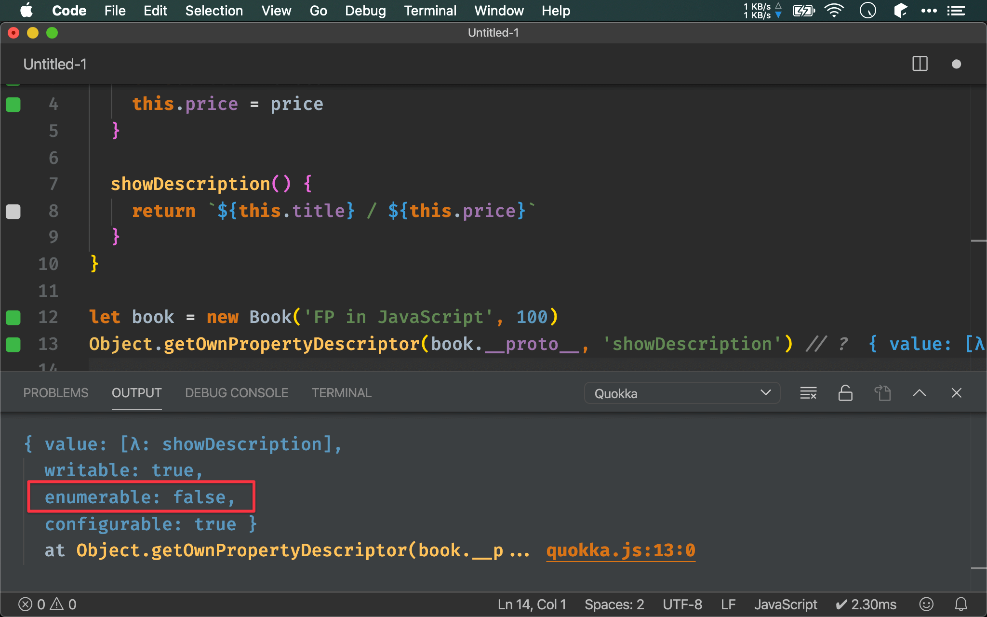
Task: Maximize the panel with the chevron-up icon
Action: (919, 393)
